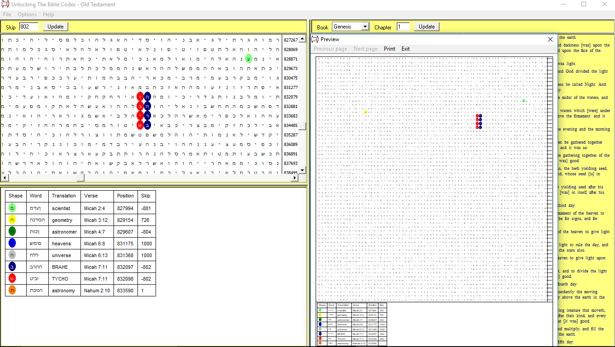The image size is (615, 347).
Task: Click the app icon in main title bar
Action: tap(5, 5)
